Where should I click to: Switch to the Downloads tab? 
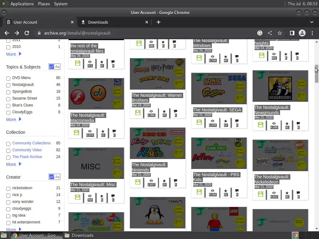click(114, 22)
